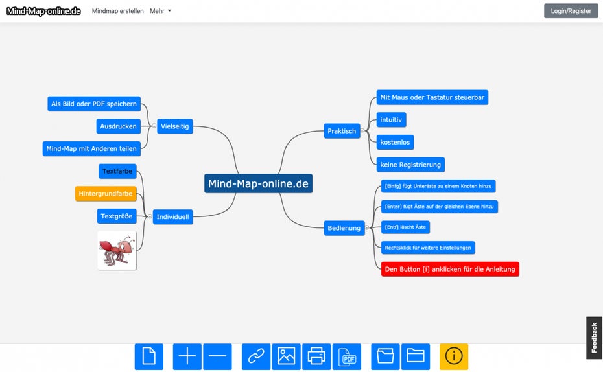Click the Mind-Map-online.de logo
Screen dimensions: 603x372
43,11
